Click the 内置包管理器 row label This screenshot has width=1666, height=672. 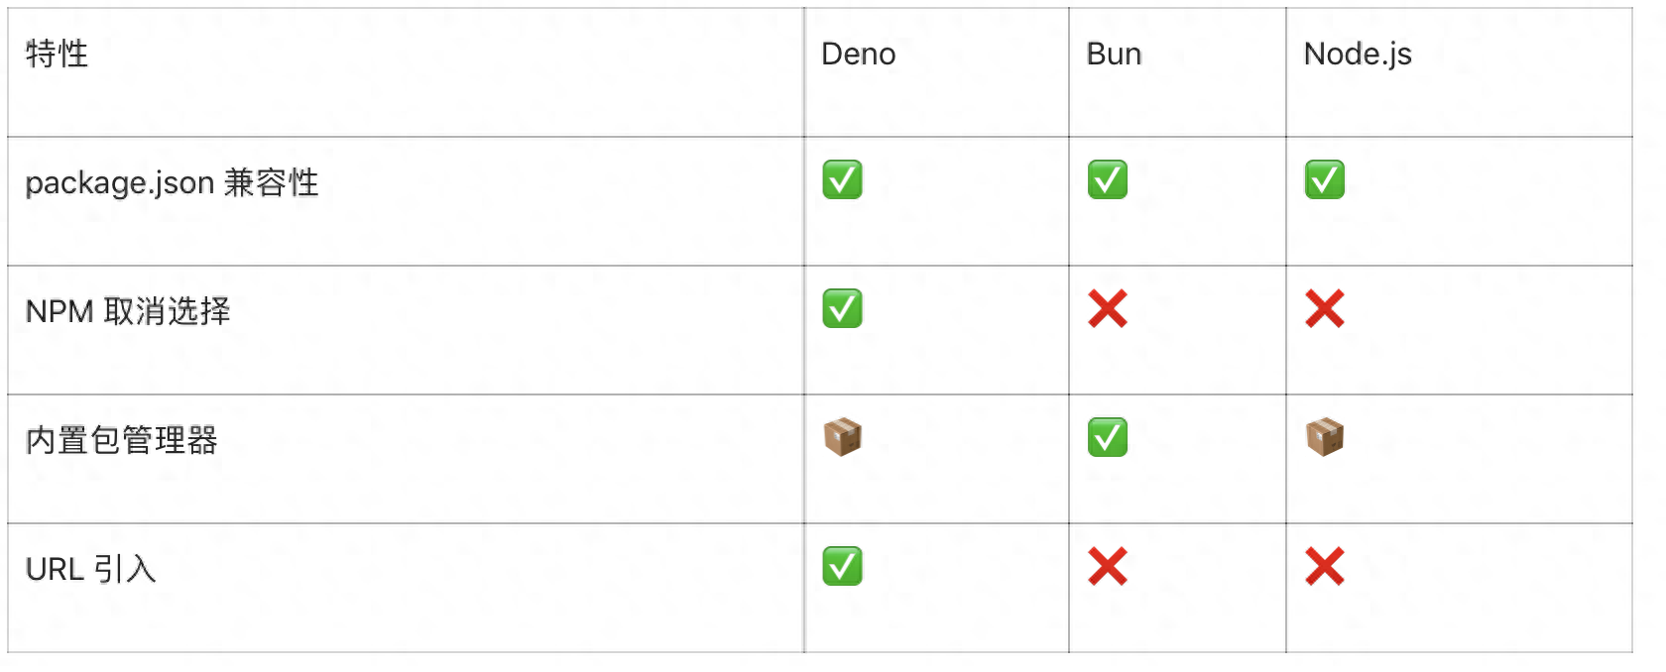121,440
